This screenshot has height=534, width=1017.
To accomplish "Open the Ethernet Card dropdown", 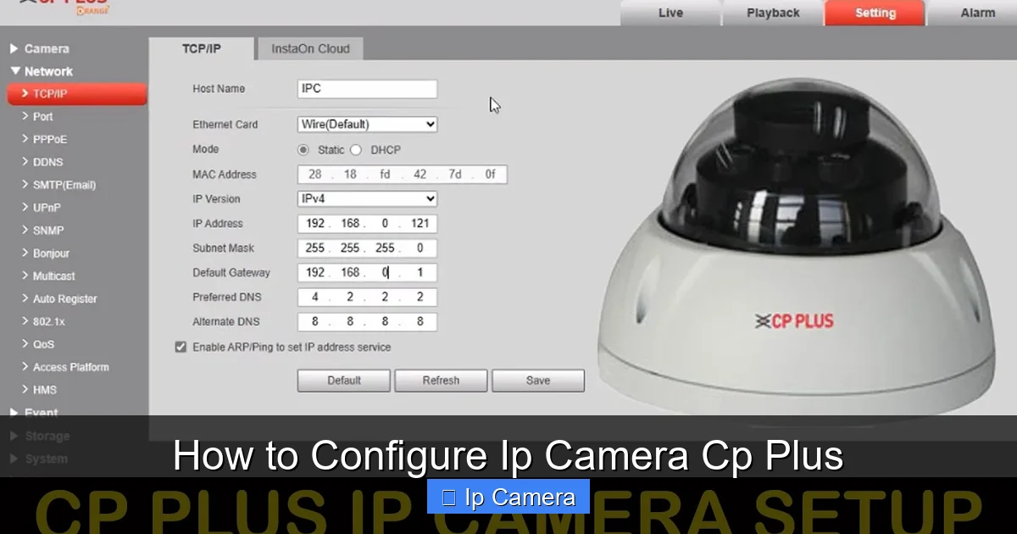I will click(x=368, y=125).
